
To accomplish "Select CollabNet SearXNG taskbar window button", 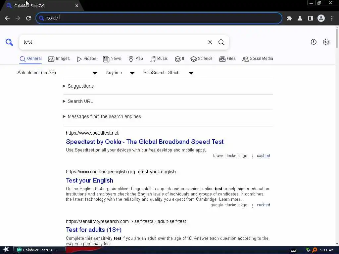I will coord(40,250).
